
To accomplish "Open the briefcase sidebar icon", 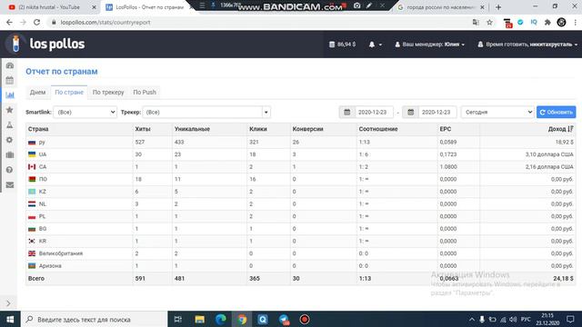I will (x=10, y=154).
